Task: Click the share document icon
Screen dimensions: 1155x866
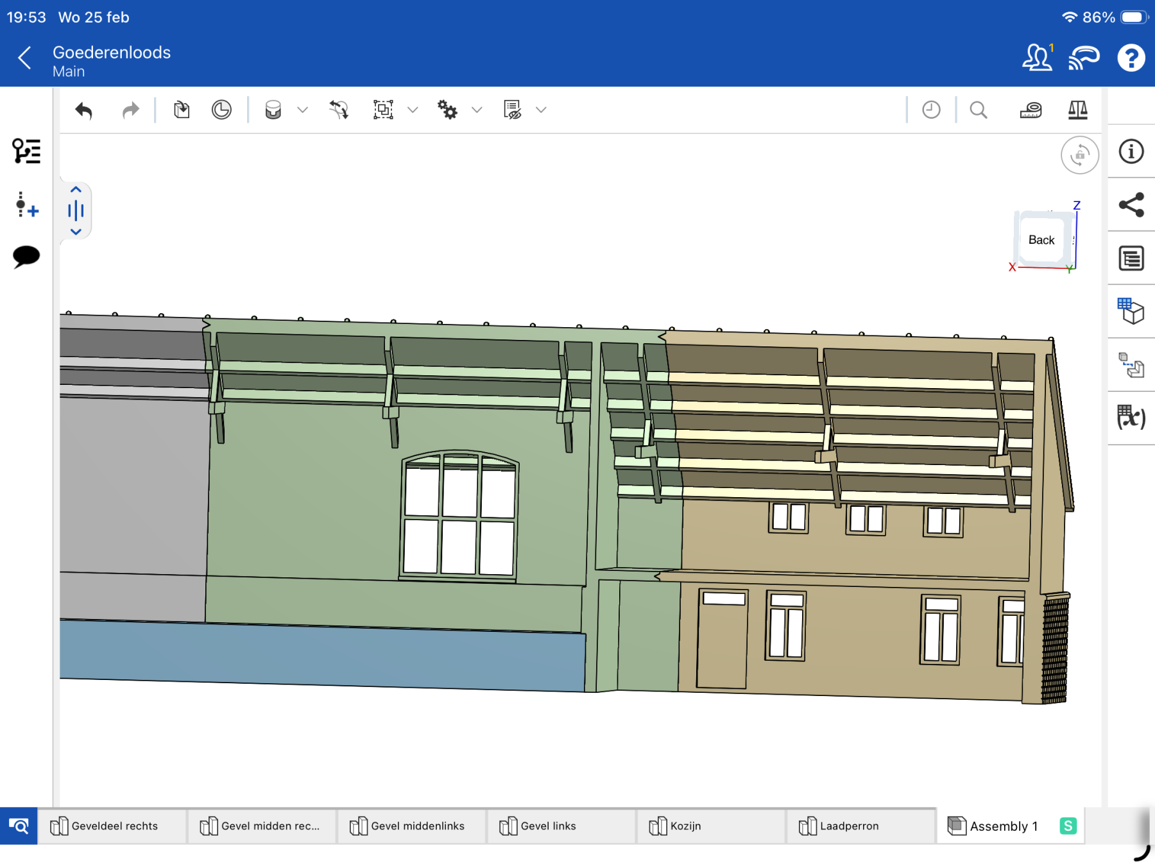Action: tap(1131, 205)
